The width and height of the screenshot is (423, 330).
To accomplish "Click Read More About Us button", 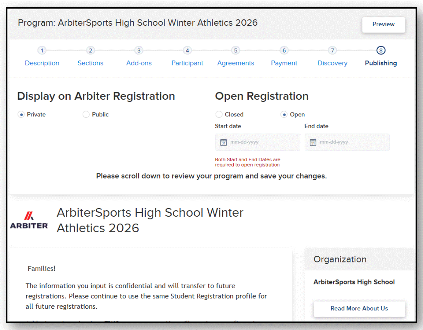I will click(x=359, y=309).
